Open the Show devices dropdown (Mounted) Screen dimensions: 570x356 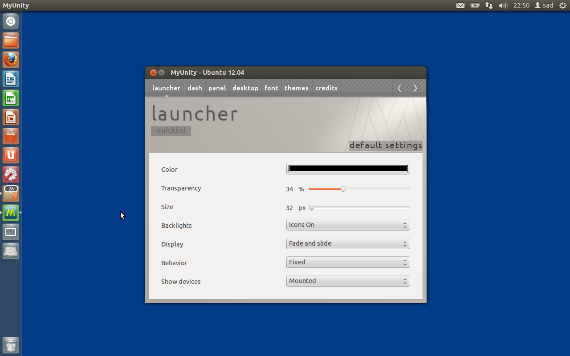pyautogui.click(x=348, y=281)
